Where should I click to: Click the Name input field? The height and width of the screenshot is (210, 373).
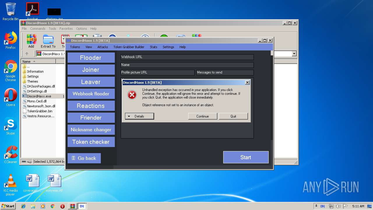click(x=187, y=65)
